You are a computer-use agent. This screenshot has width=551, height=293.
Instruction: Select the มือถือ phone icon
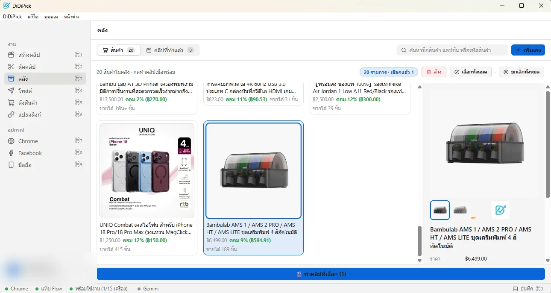point(11,165)
